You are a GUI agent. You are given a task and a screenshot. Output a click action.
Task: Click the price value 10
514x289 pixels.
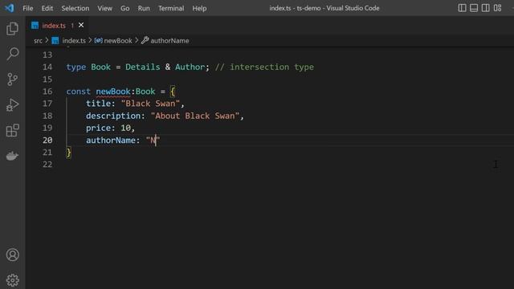coord(125,128)
